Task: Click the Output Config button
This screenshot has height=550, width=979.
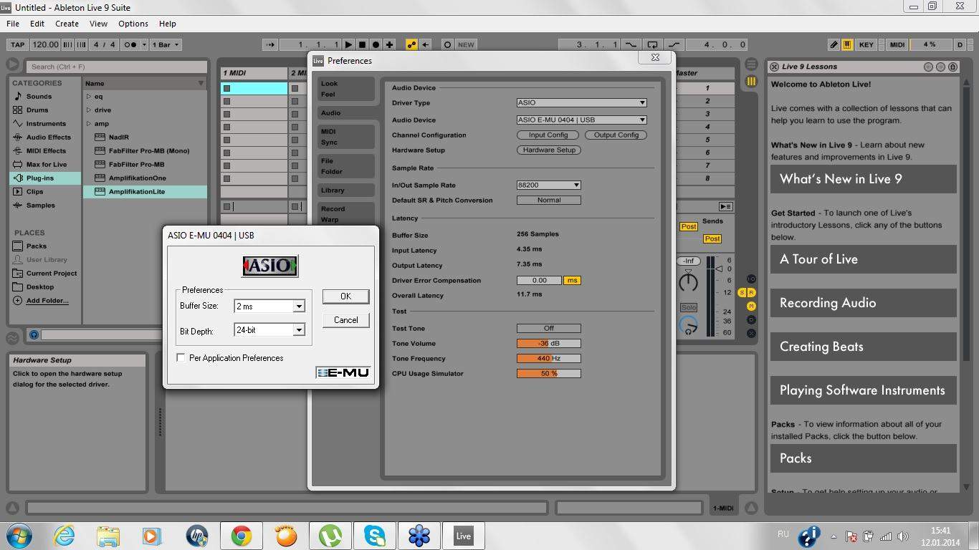Action: [x=616, y=135]
